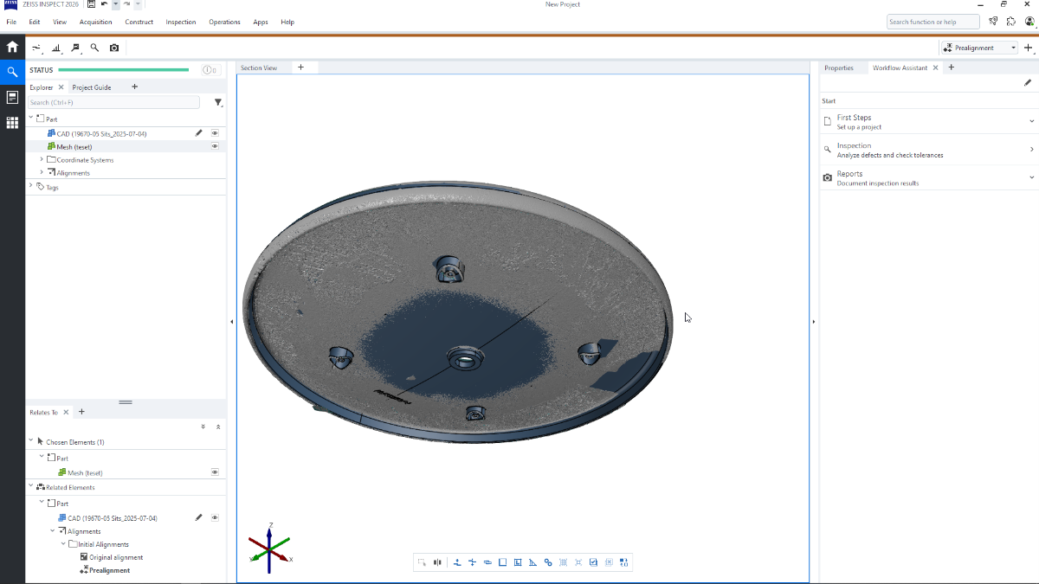The width and height of the screenshot is (1039, 584).
Task: Click the Search function or help field
Action: coord(933,22)
